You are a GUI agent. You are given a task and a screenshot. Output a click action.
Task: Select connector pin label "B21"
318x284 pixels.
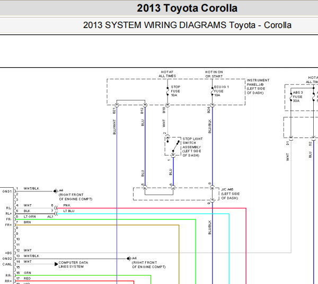point(114,111)
